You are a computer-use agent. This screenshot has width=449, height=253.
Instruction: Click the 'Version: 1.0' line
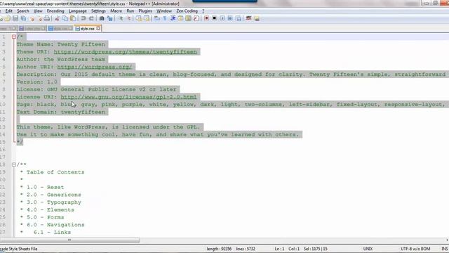(36, 82)
